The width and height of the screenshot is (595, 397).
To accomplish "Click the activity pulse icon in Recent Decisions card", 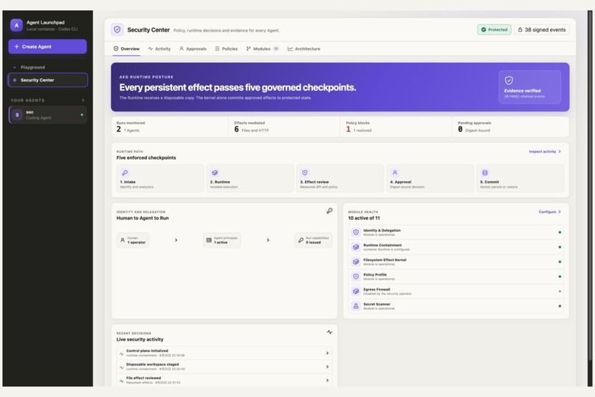I will pos(329,332).
